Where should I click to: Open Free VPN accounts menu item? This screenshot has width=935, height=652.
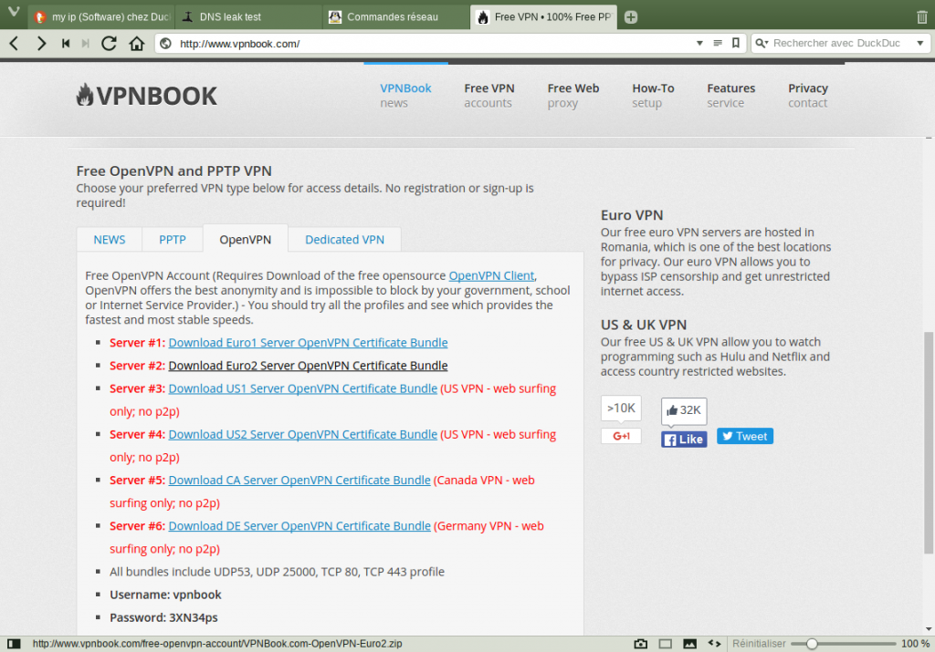coord(489,95)
